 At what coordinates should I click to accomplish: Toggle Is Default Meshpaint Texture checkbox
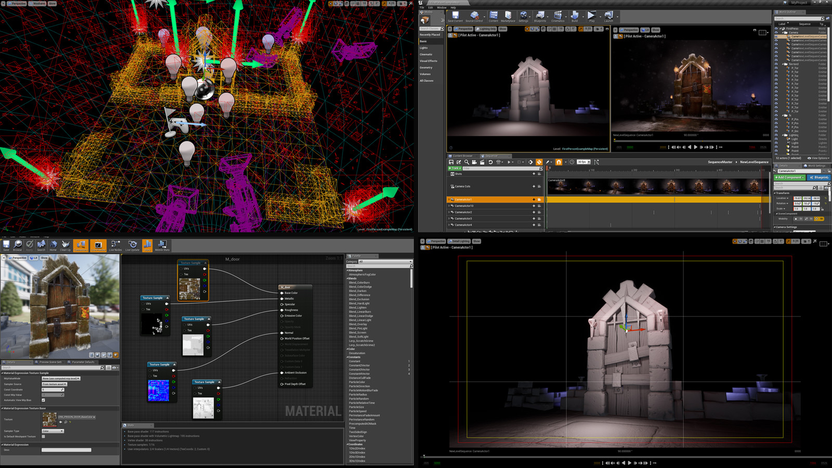click(43, 437)
